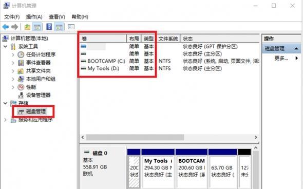This screenshot has height=189, width=303.
Task: Select the BOOTCAM 200.60 GB partition block
Action: point(192,169)
